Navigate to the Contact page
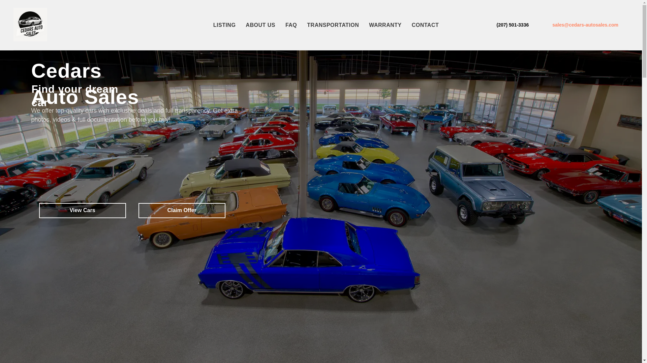Image resolution: width=647 pixels, height=363 pixels. (x=425, y=25)
